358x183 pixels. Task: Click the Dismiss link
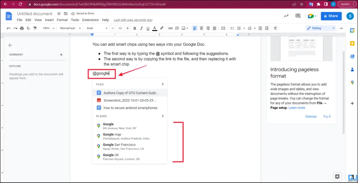pos(311,117)
